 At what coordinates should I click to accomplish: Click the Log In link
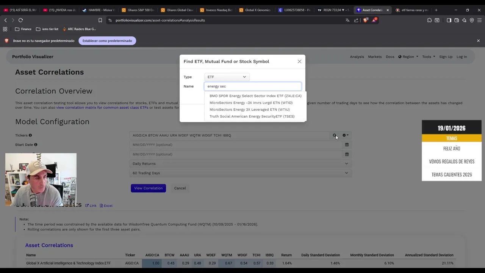point(462,57)
